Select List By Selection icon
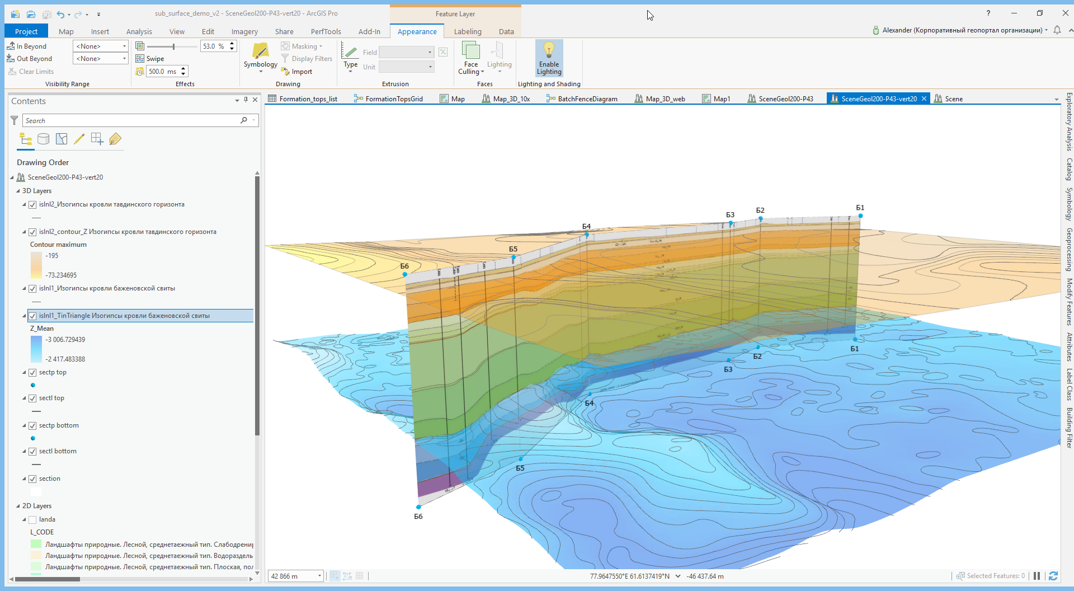 (62, 139)
